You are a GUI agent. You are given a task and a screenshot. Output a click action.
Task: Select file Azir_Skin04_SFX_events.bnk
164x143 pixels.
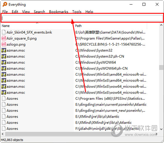tap(29, 32)
